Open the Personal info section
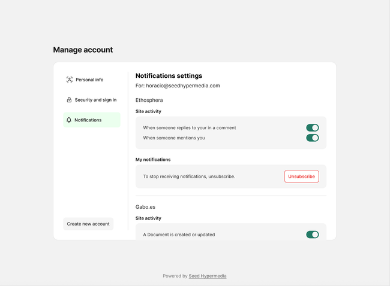 (89, 80)
